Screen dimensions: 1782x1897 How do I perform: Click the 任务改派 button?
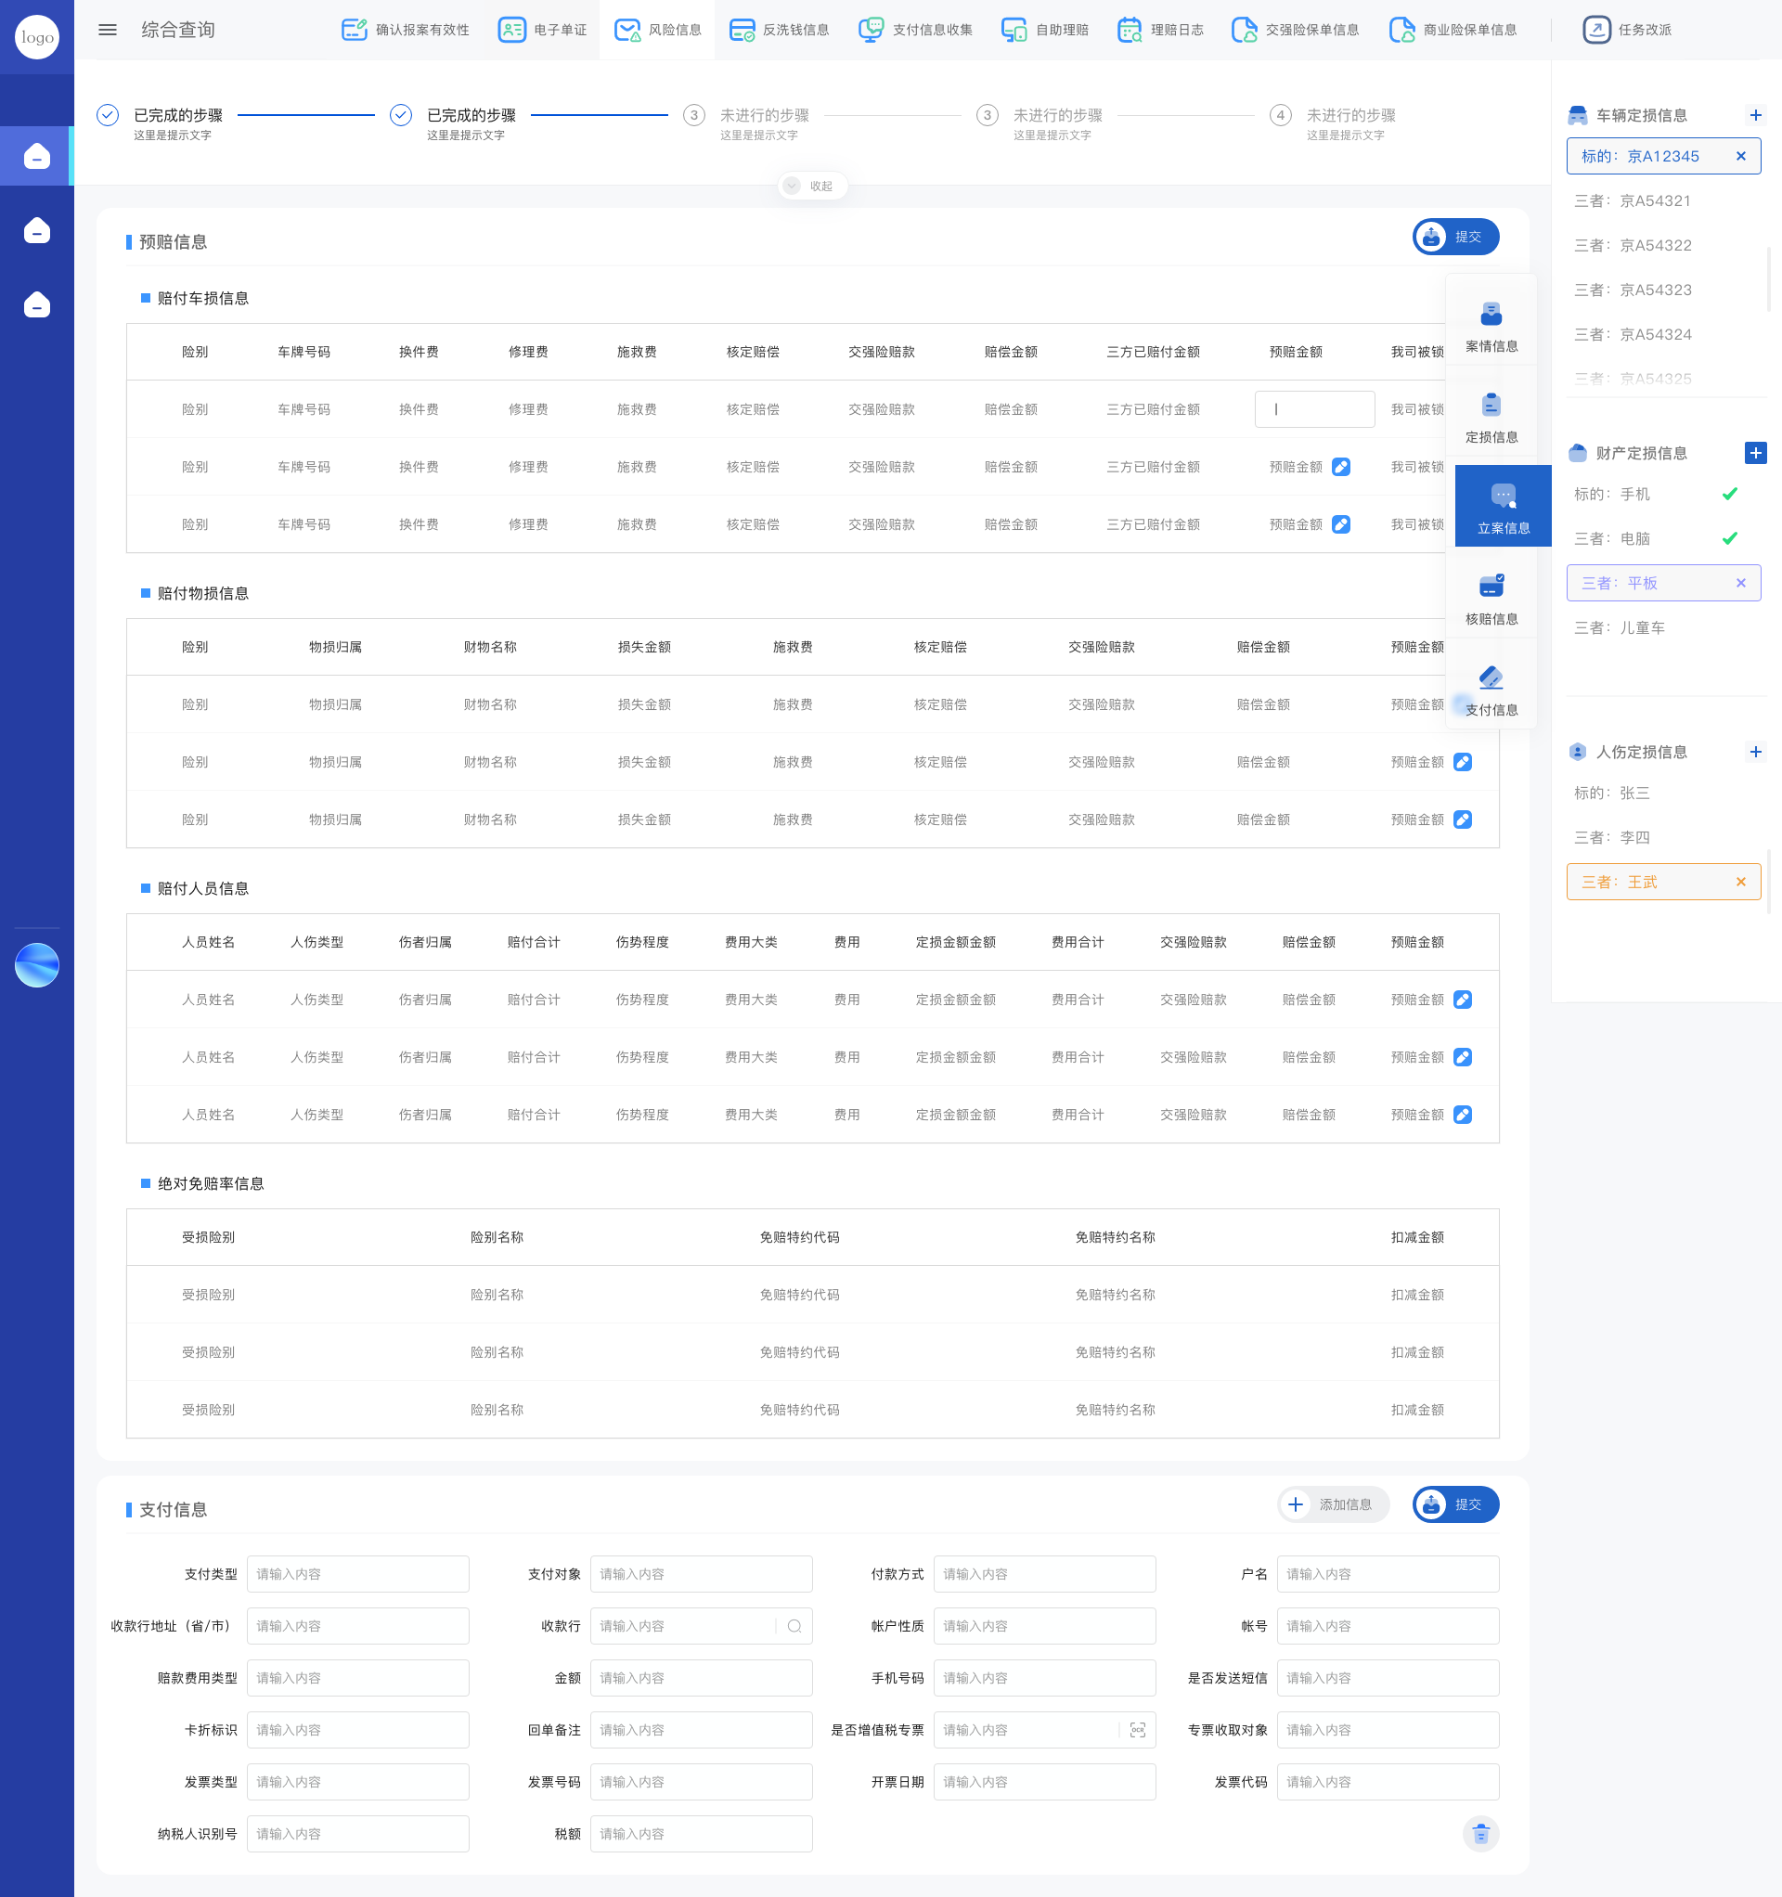[x=1627, y=30]
